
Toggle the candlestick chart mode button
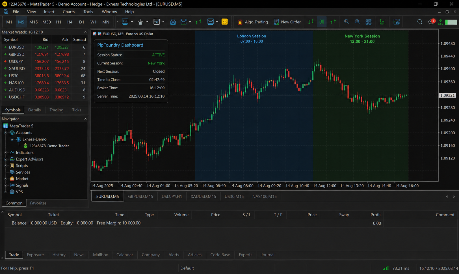coord(140,22)
